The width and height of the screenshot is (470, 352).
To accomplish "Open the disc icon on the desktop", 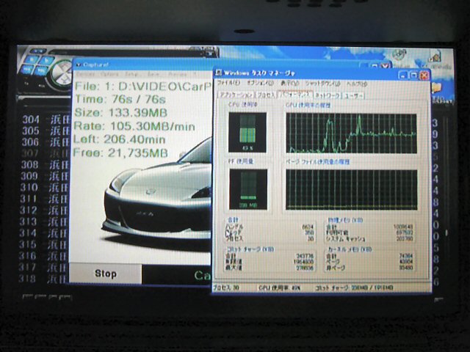I will tap(399, 56).
